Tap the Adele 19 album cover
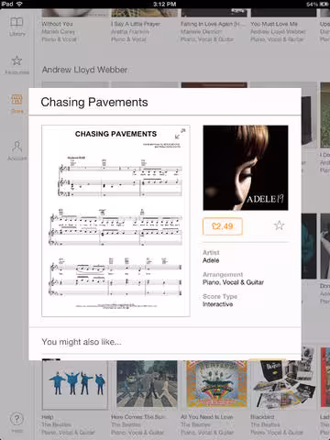Image resolution: width=330 pixels, height=440 pixels. coord(246,168)
